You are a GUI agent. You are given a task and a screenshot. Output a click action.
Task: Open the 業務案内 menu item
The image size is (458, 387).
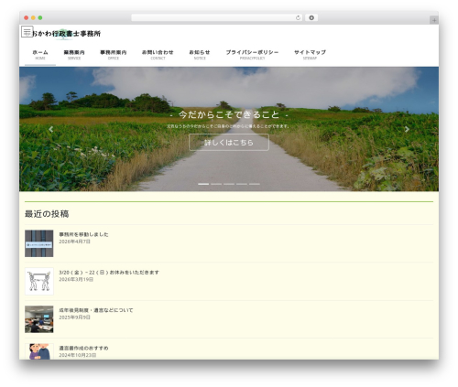[74, 55]
